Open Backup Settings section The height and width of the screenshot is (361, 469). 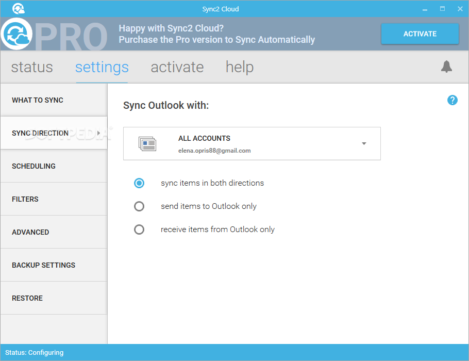[x=54, y=265]
